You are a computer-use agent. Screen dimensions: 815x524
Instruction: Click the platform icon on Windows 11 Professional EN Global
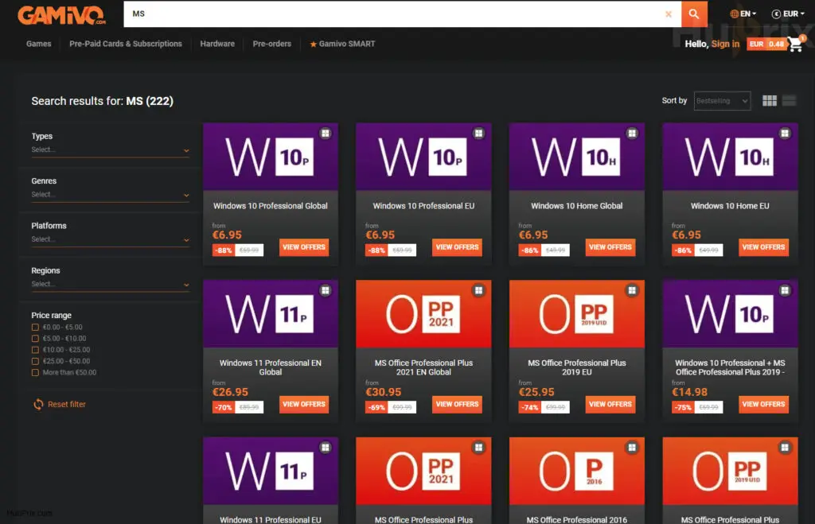coord(326,290)
